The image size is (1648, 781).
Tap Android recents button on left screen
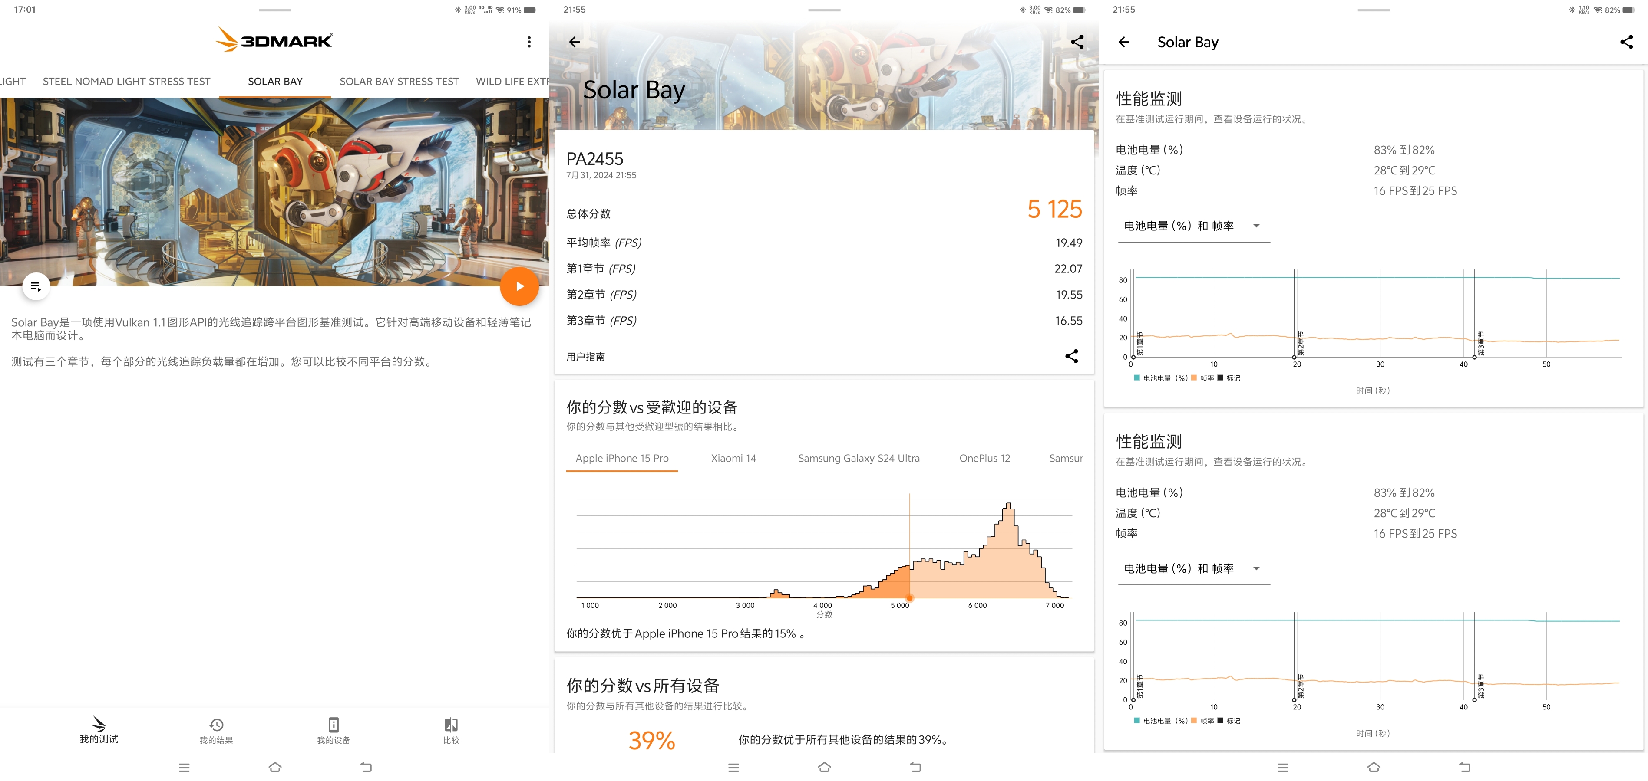184,767
